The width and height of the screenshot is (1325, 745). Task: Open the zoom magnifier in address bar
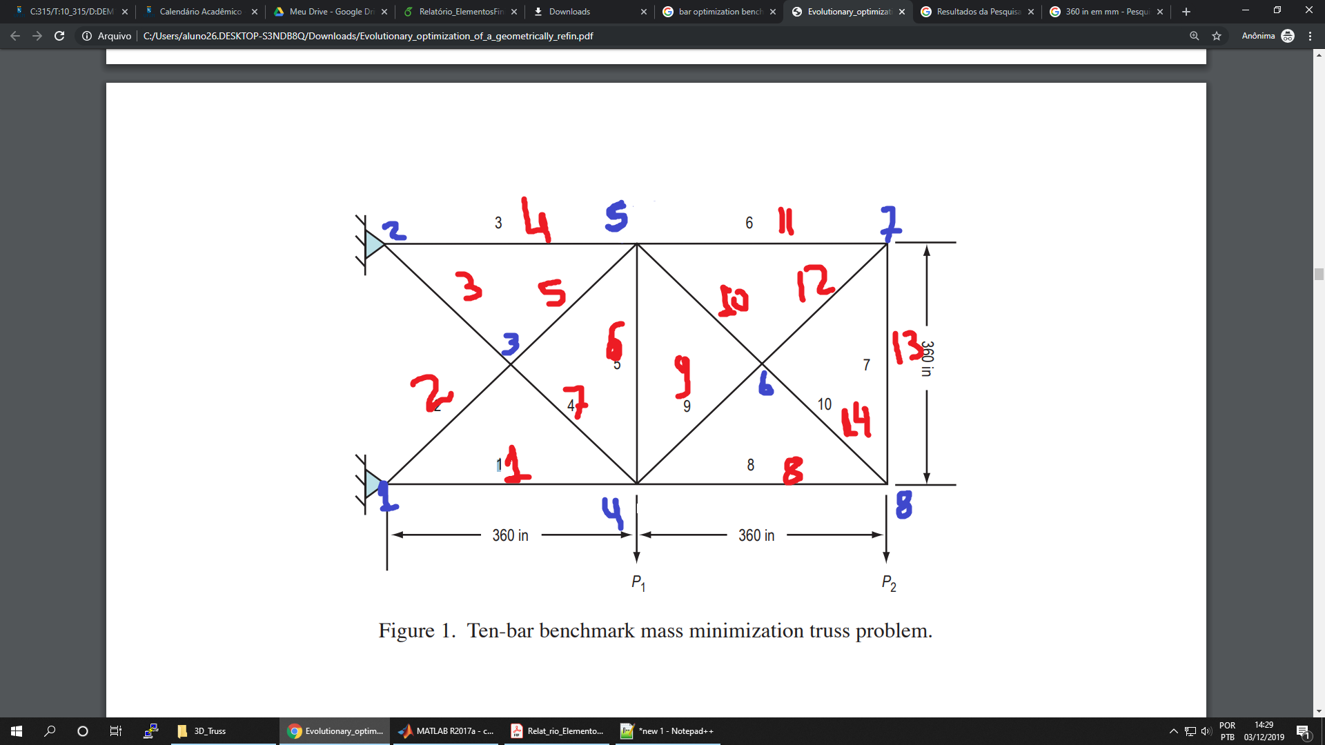tap(1194, 36)
